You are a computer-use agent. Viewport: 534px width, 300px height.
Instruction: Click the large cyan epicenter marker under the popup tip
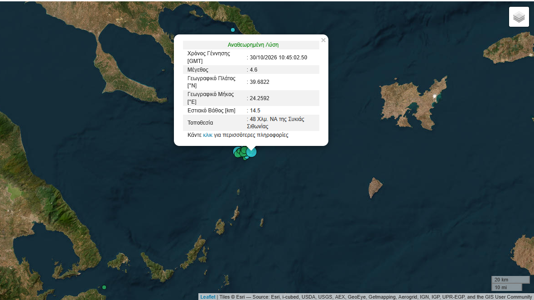251,152
